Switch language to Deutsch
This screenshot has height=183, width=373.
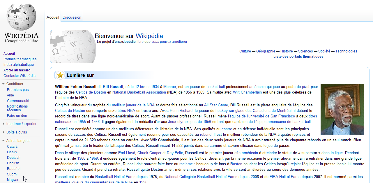14,158
